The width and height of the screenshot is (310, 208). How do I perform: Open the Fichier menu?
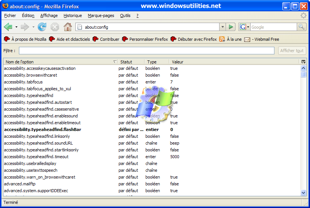point(10,15)
